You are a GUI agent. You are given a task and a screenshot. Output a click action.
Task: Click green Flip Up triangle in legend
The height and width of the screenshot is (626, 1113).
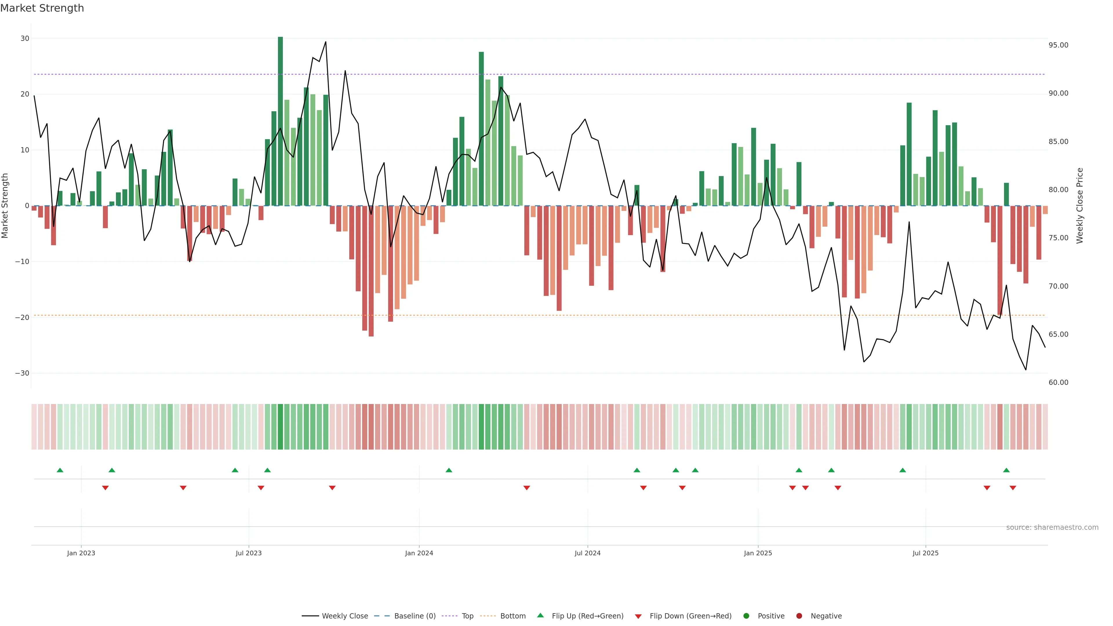pos(540,616)
